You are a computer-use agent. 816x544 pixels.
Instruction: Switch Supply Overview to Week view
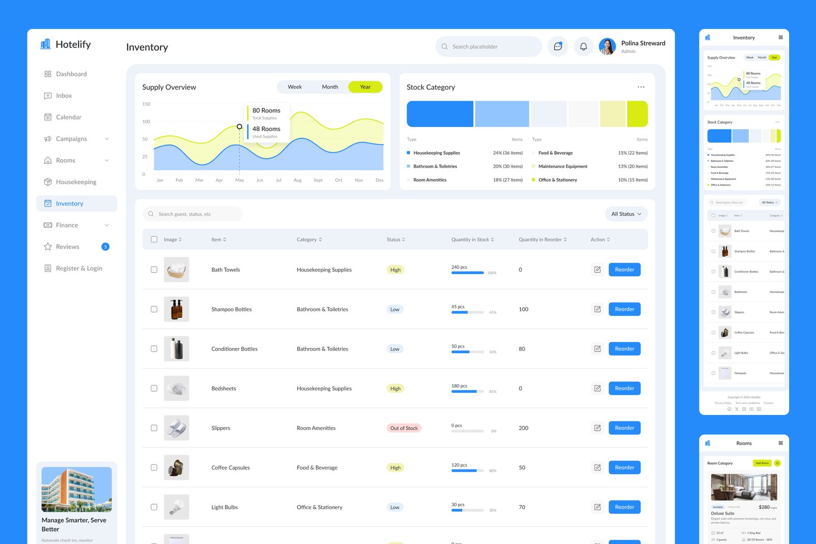click(x=295, y=87)
